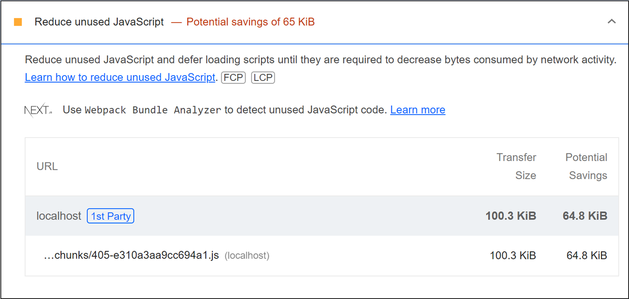The width and height of the screenshot is (629, 299).
Task: Click 'Potential savings of 65 KiB' text
Action: coord(250,22)
